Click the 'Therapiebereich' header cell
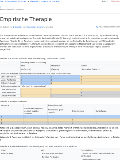This screenshot has height=160, width=120. click(59, 106)
